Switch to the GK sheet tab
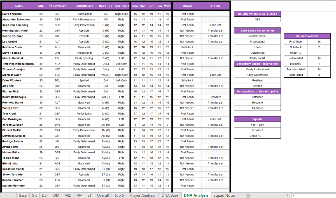Screen dimensions: 336x198 (34, 195)
